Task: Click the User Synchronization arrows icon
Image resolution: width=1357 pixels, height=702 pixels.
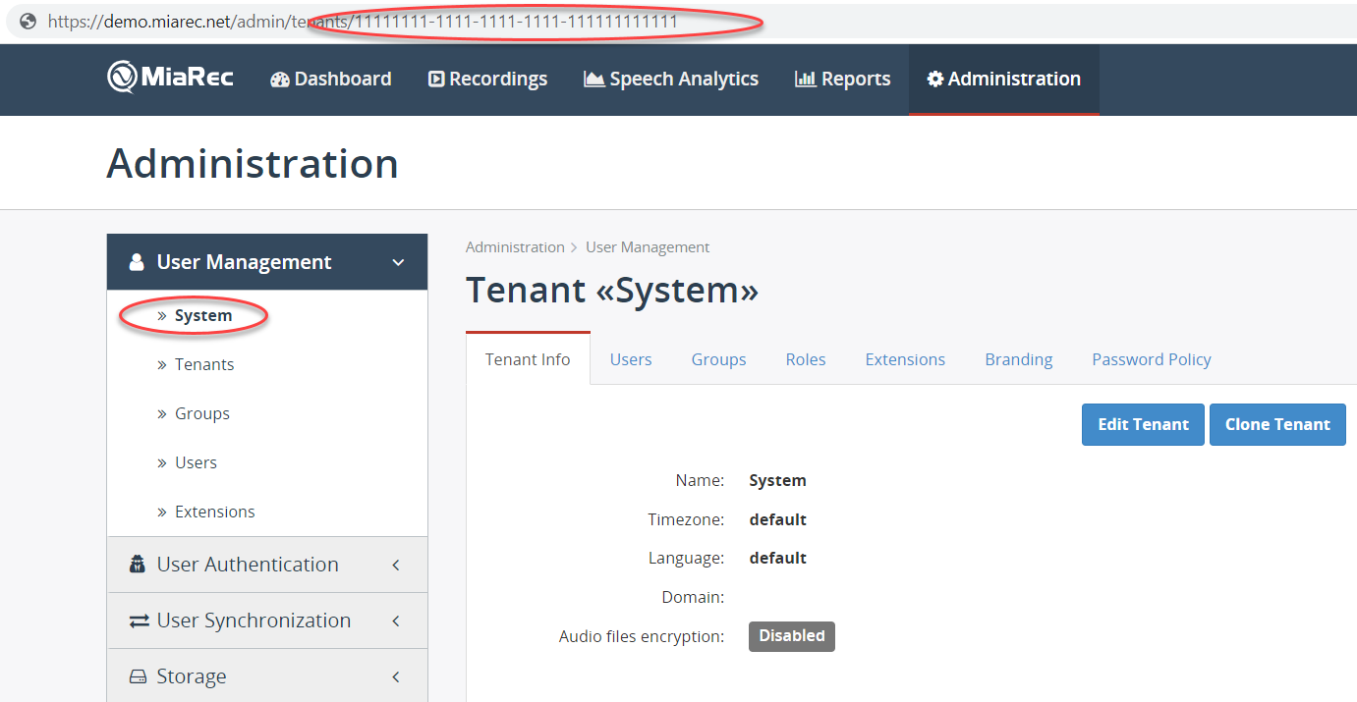Action: coord(139,621)
